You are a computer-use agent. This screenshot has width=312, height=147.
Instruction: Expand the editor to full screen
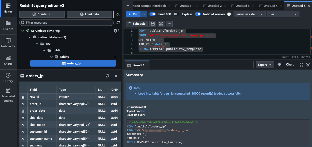pyautogui.click(x=161, y=24)
